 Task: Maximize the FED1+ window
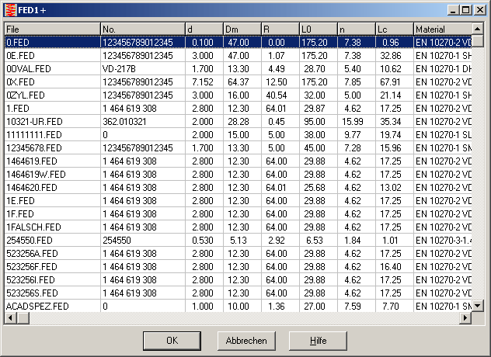coord(466,10)
